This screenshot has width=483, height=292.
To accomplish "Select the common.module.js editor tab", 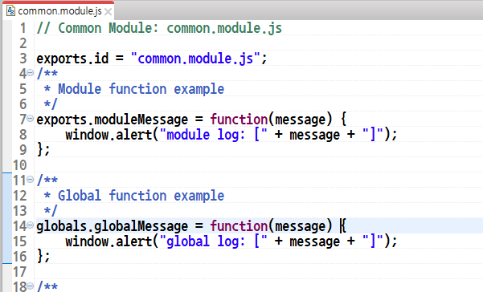I will [59, 11].
